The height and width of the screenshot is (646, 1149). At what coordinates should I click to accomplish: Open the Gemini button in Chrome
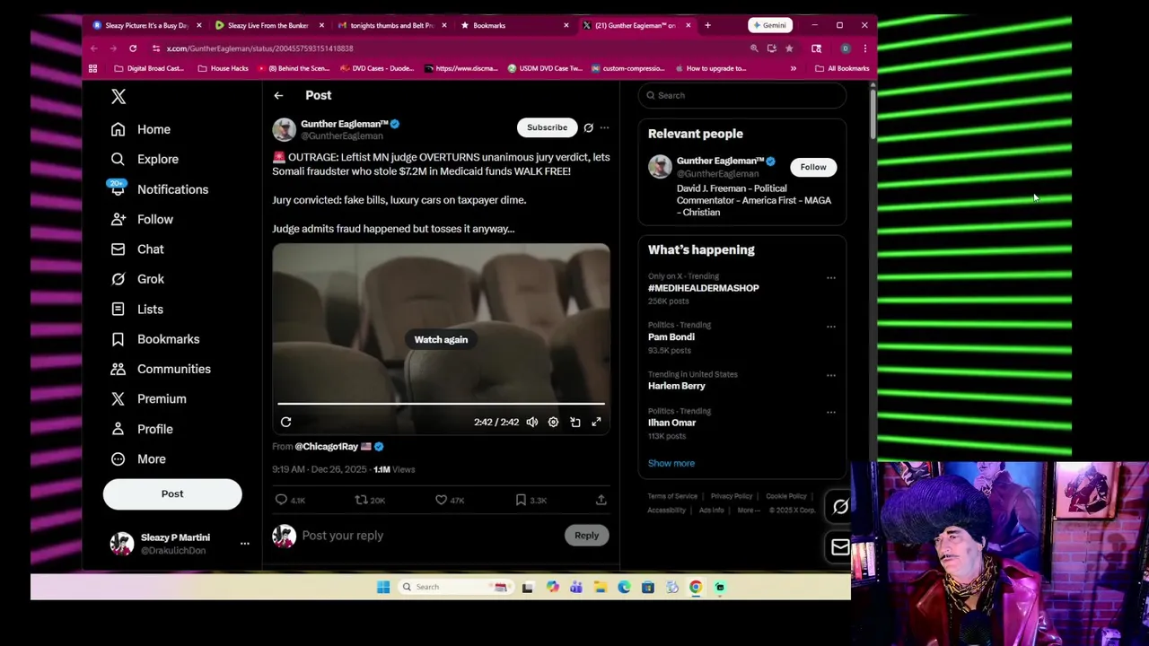coord(770,25)
